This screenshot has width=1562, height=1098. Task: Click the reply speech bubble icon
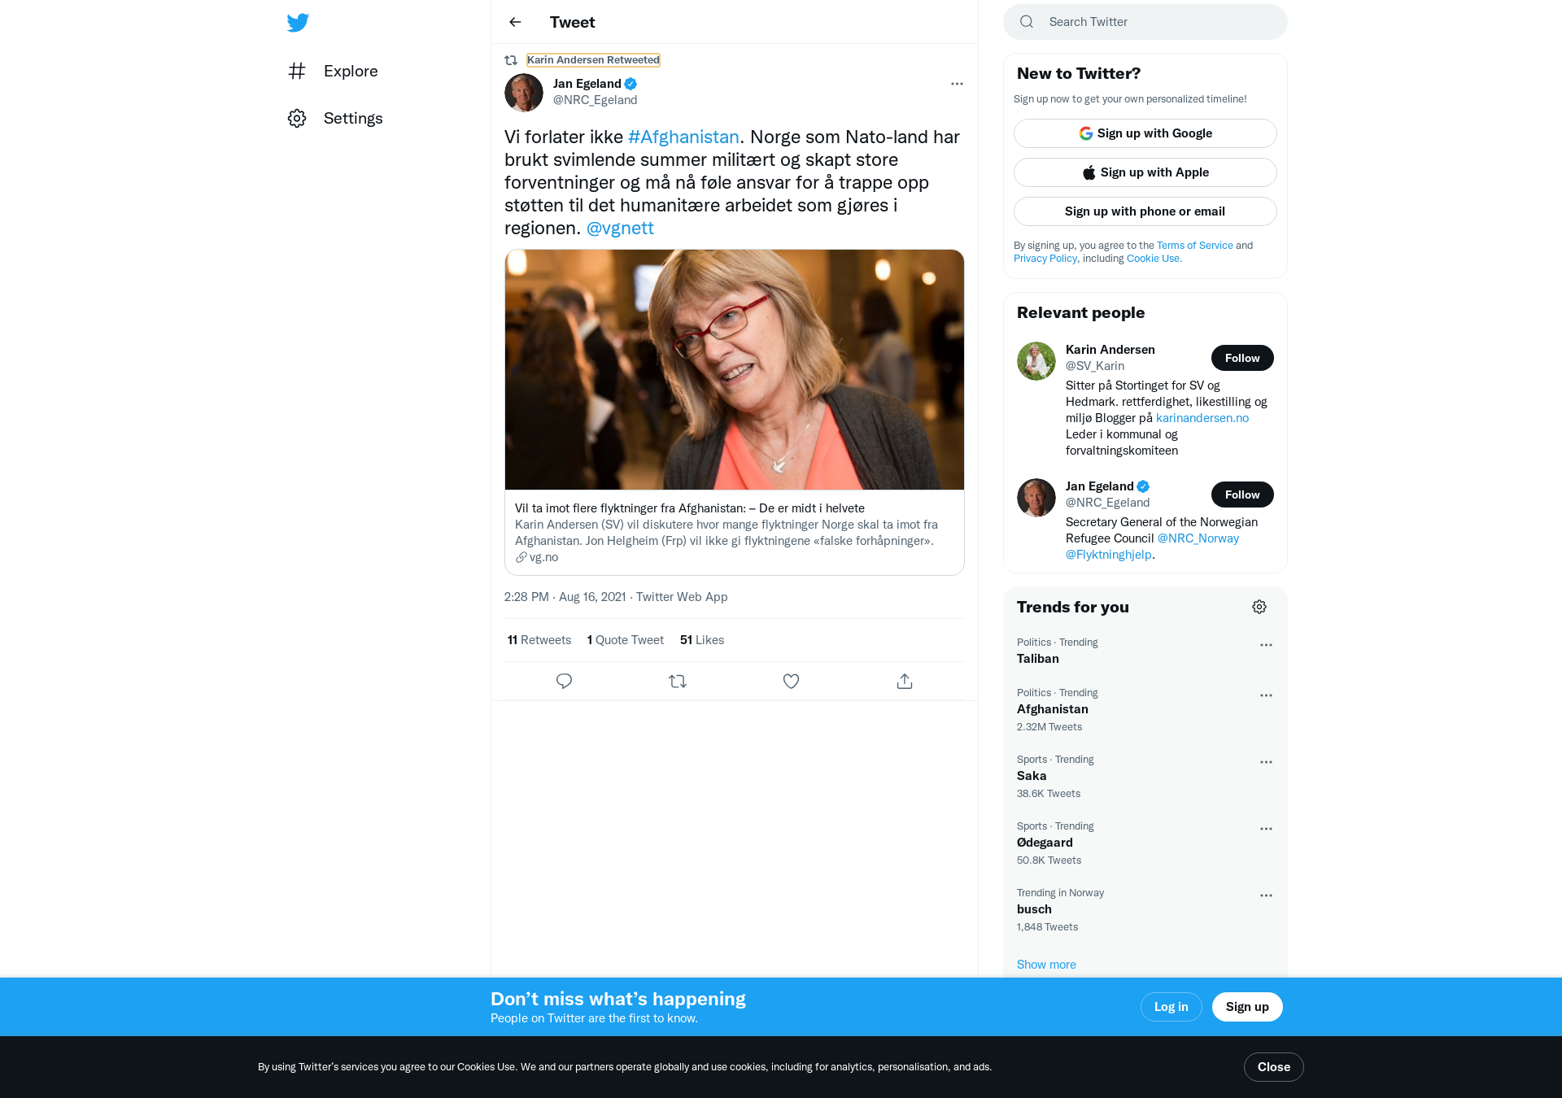click(x=564, y=682)
